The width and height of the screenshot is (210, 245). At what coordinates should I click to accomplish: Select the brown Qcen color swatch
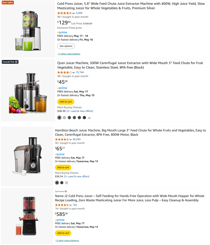click(x=69, y=117)
